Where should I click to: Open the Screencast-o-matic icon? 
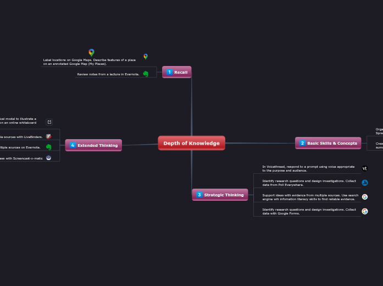coord(49,158)
